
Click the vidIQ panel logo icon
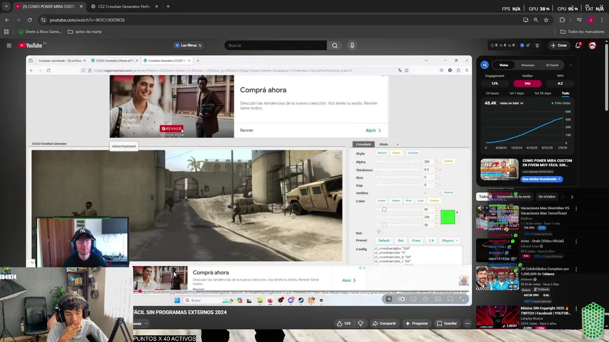coord(485,65)
